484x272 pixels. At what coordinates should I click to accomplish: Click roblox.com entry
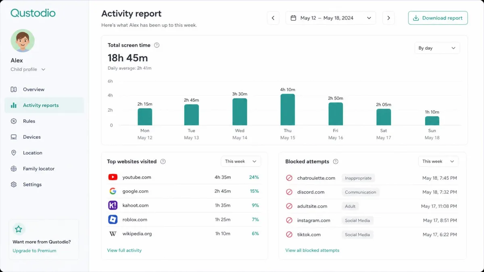pos(135,220)
